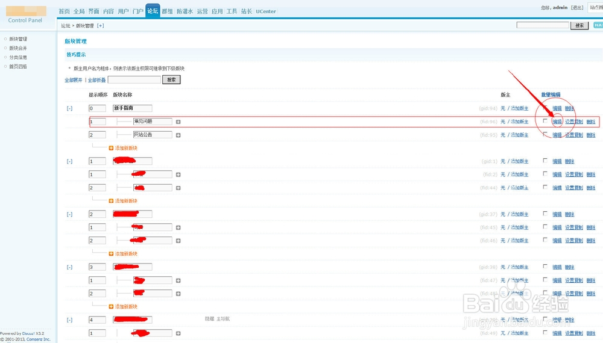603x343 pixels.
Task: Click the plus icon in the fid:46 row
Action: point(178,241)
